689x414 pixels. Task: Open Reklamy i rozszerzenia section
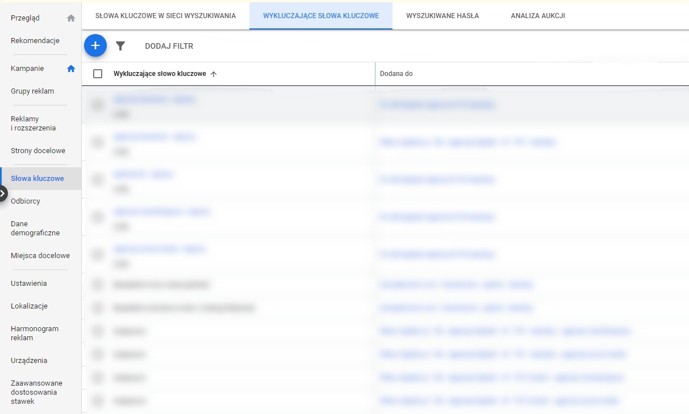point(34,124)
